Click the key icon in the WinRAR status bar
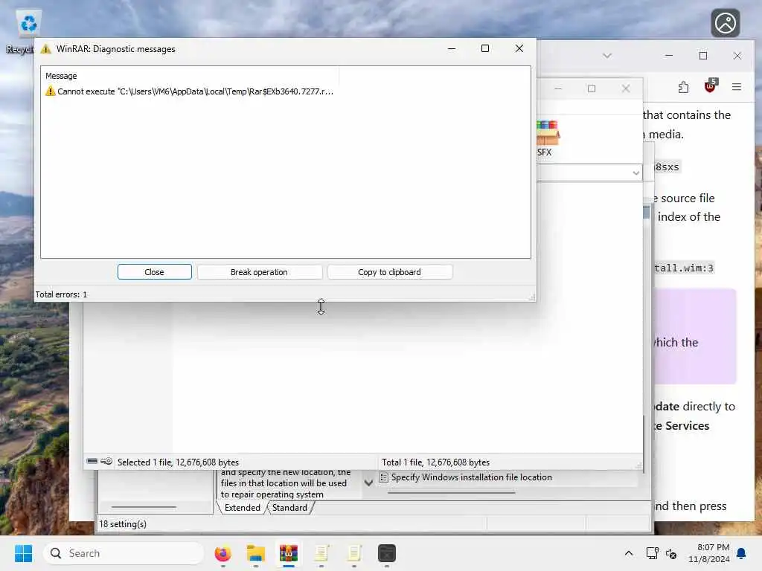The image size is (762, 571). pos(106,461)
